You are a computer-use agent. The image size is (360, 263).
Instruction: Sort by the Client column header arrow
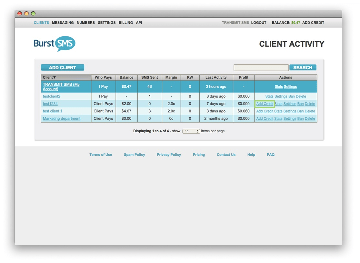55,78
